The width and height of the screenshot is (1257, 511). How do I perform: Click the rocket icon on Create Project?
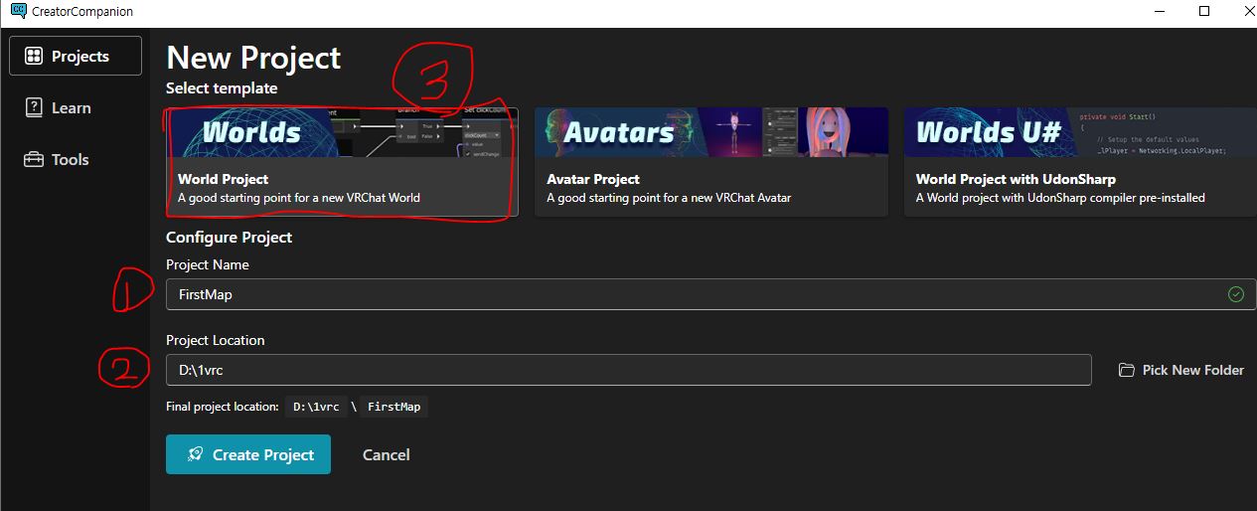coord(196,454)
